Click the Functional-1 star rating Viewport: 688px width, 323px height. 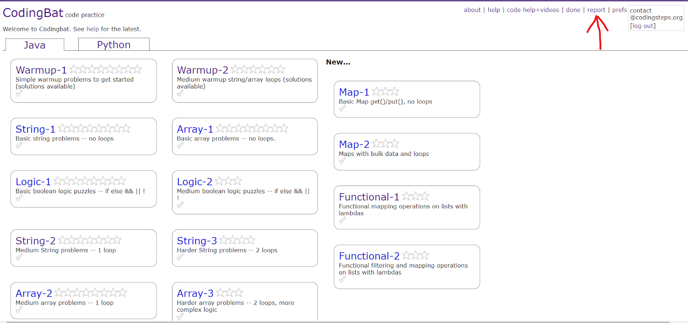click(x=415, y=196)
